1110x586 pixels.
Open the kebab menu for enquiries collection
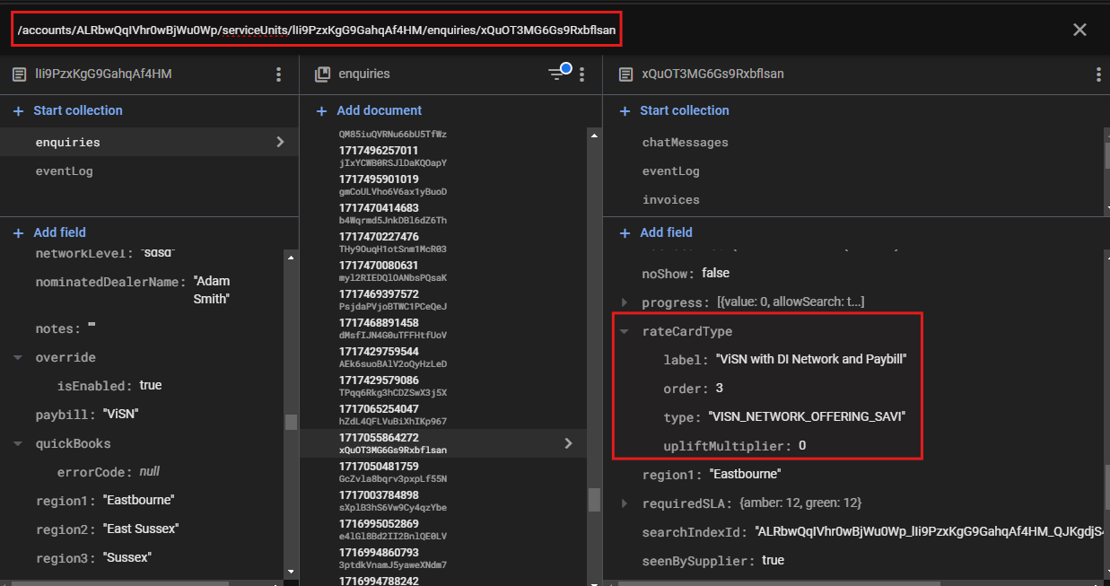pyautogui.click(x=582, y=74)
